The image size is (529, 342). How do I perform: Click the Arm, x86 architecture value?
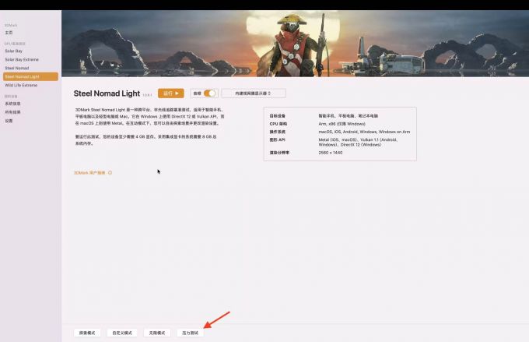pos(342,124)
